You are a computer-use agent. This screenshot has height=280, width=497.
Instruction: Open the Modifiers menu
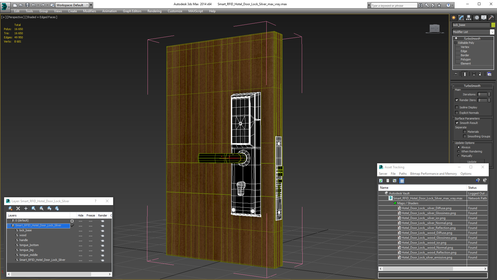tap(89, 11)
